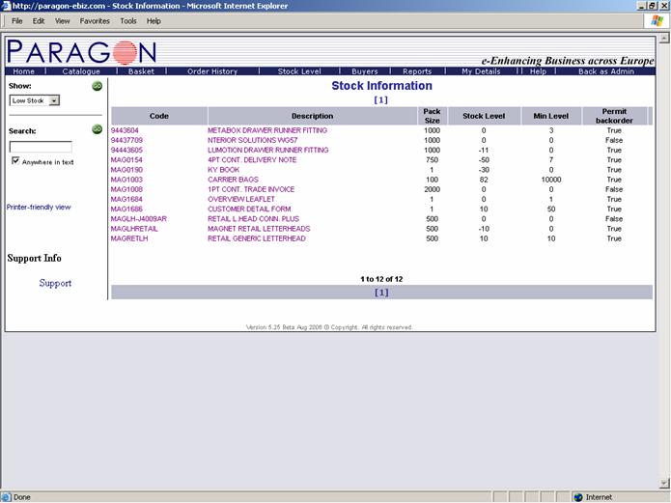This screenshot has height=503, width=671.
Task: Open product code MAGRETLH
Action: (x=129, y=238)
